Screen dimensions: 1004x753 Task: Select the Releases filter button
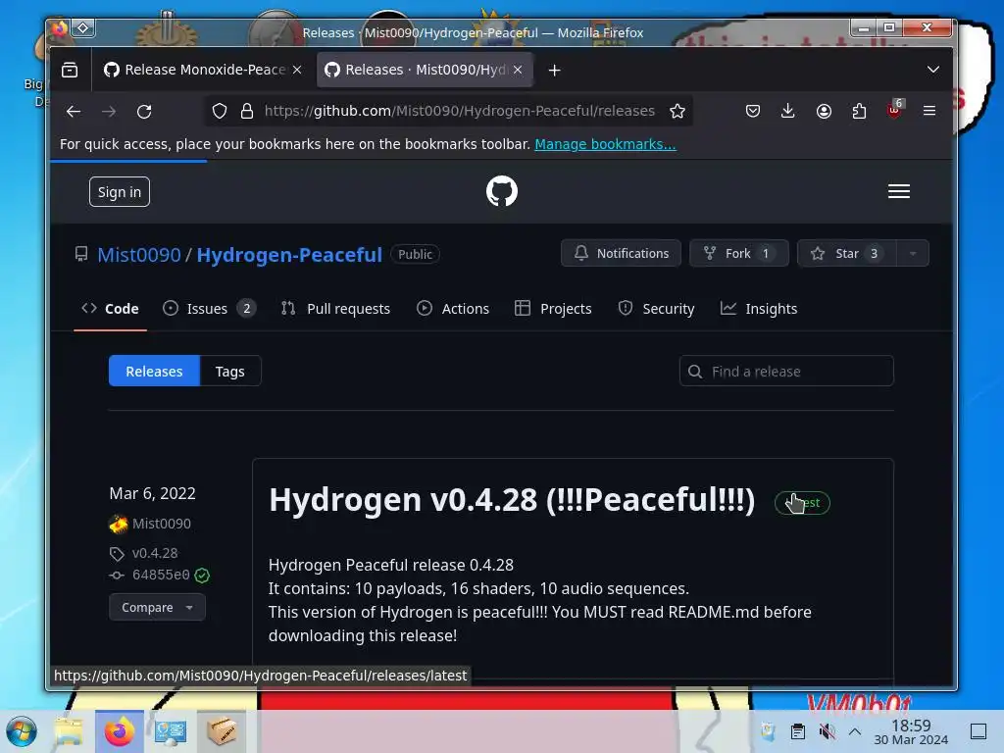154,372
